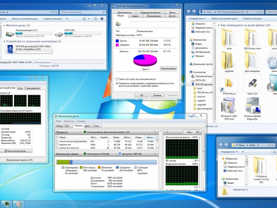The width and height of the screenshot is (277, 208).
Task: Click search magnifier icon in Computer window
Action: point(104,12)
